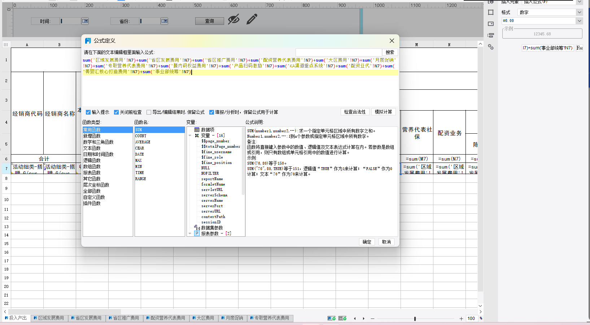Switch to the 投入产出 sheet tab
The width and height of the screenshot is (590, 325).
(16, 318)
